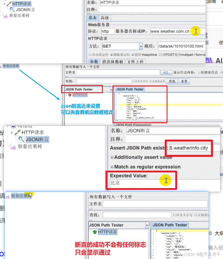Click the server name field www.weather.com.cn
Viewport: 223px width, 259px height.
[178, 31]
